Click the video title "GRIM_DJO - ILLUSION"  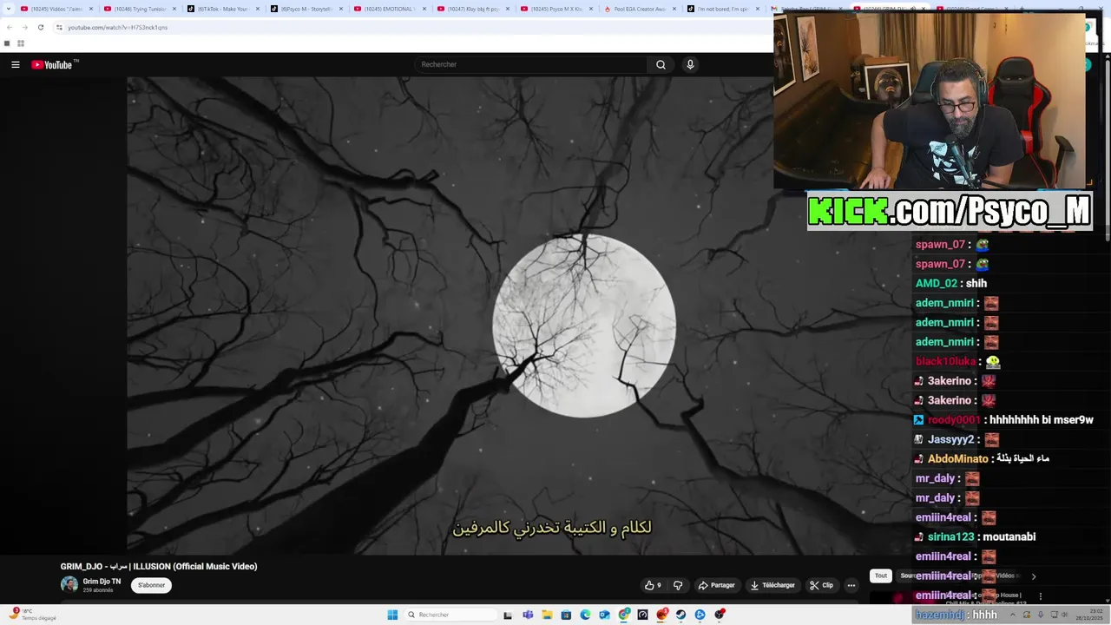point(159,566)
